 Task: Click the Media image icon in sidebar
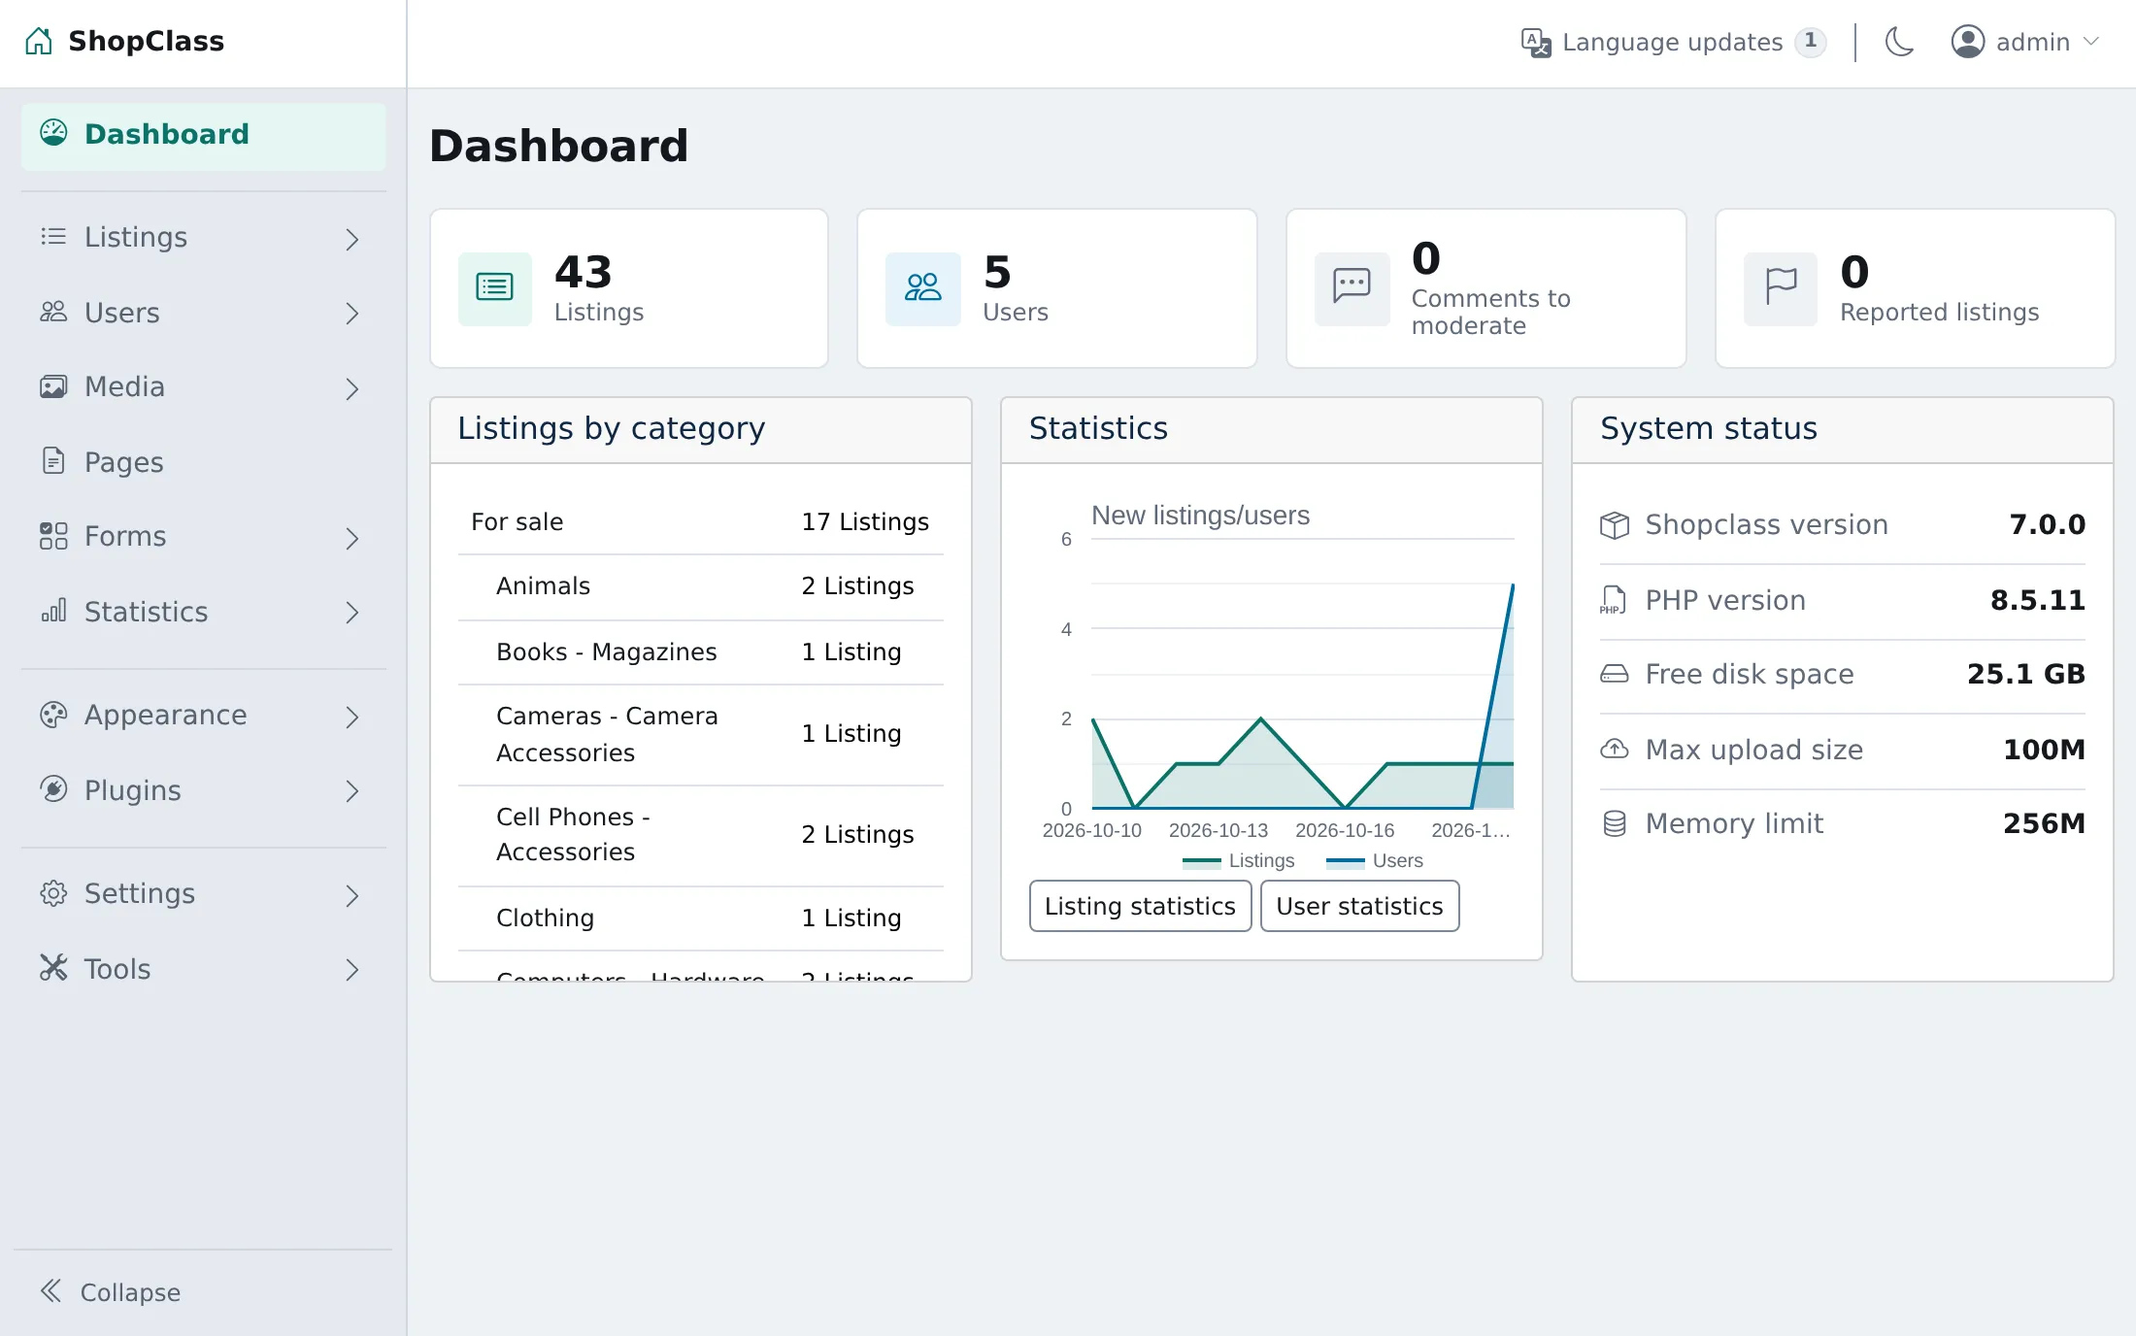click(53, 386)
